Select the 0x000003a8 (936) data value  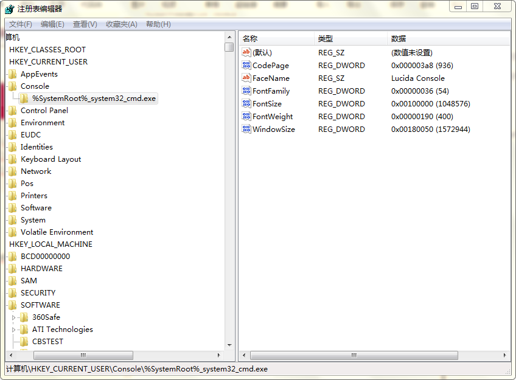[422, 66]
